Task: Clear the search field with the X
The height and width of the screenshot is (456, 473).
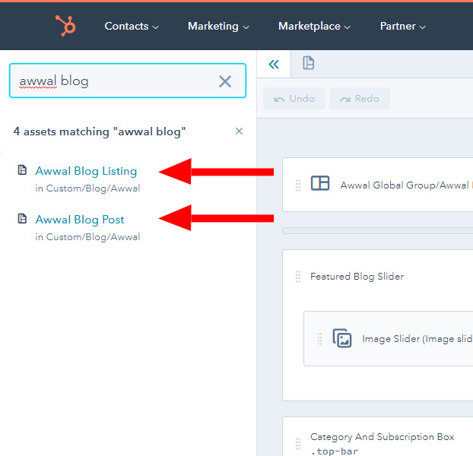Action: click(225, 81)
